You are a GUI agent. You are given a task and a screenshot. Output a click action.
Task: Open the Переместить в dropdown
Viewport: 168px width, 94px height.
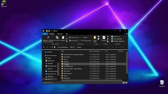tap(74, 38)
